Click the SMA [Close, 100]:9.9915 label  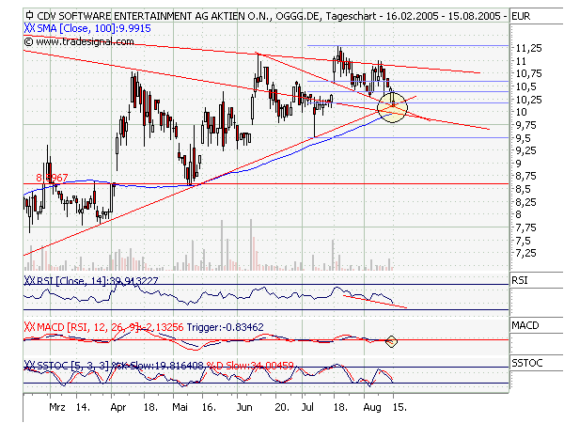pos(94,28)
